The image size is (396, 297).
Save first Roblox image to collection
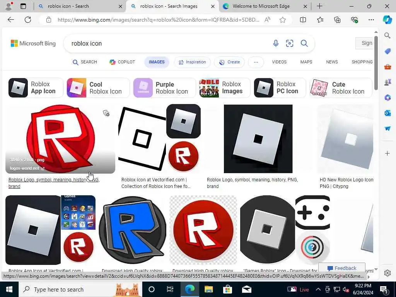point(106,113)
